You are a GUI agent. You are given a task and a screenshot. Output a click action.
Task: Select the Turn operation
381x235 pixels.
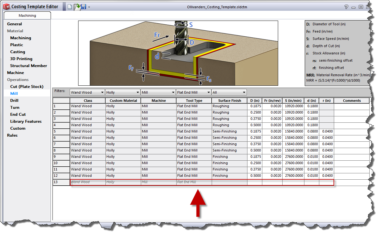tap(15, 108)
